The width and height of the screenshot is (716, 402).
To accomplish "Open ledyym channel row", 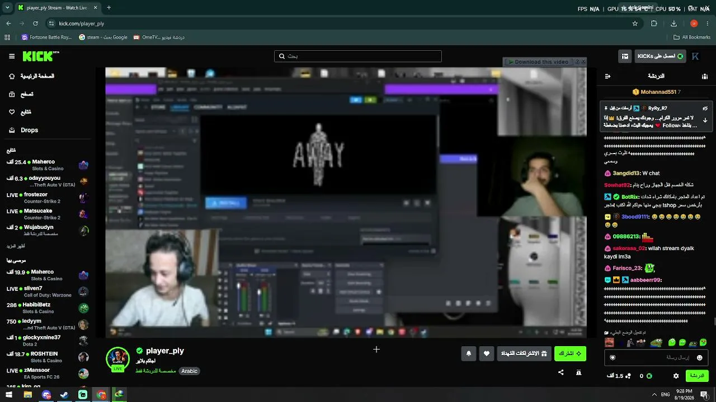I will click(47, 324).
